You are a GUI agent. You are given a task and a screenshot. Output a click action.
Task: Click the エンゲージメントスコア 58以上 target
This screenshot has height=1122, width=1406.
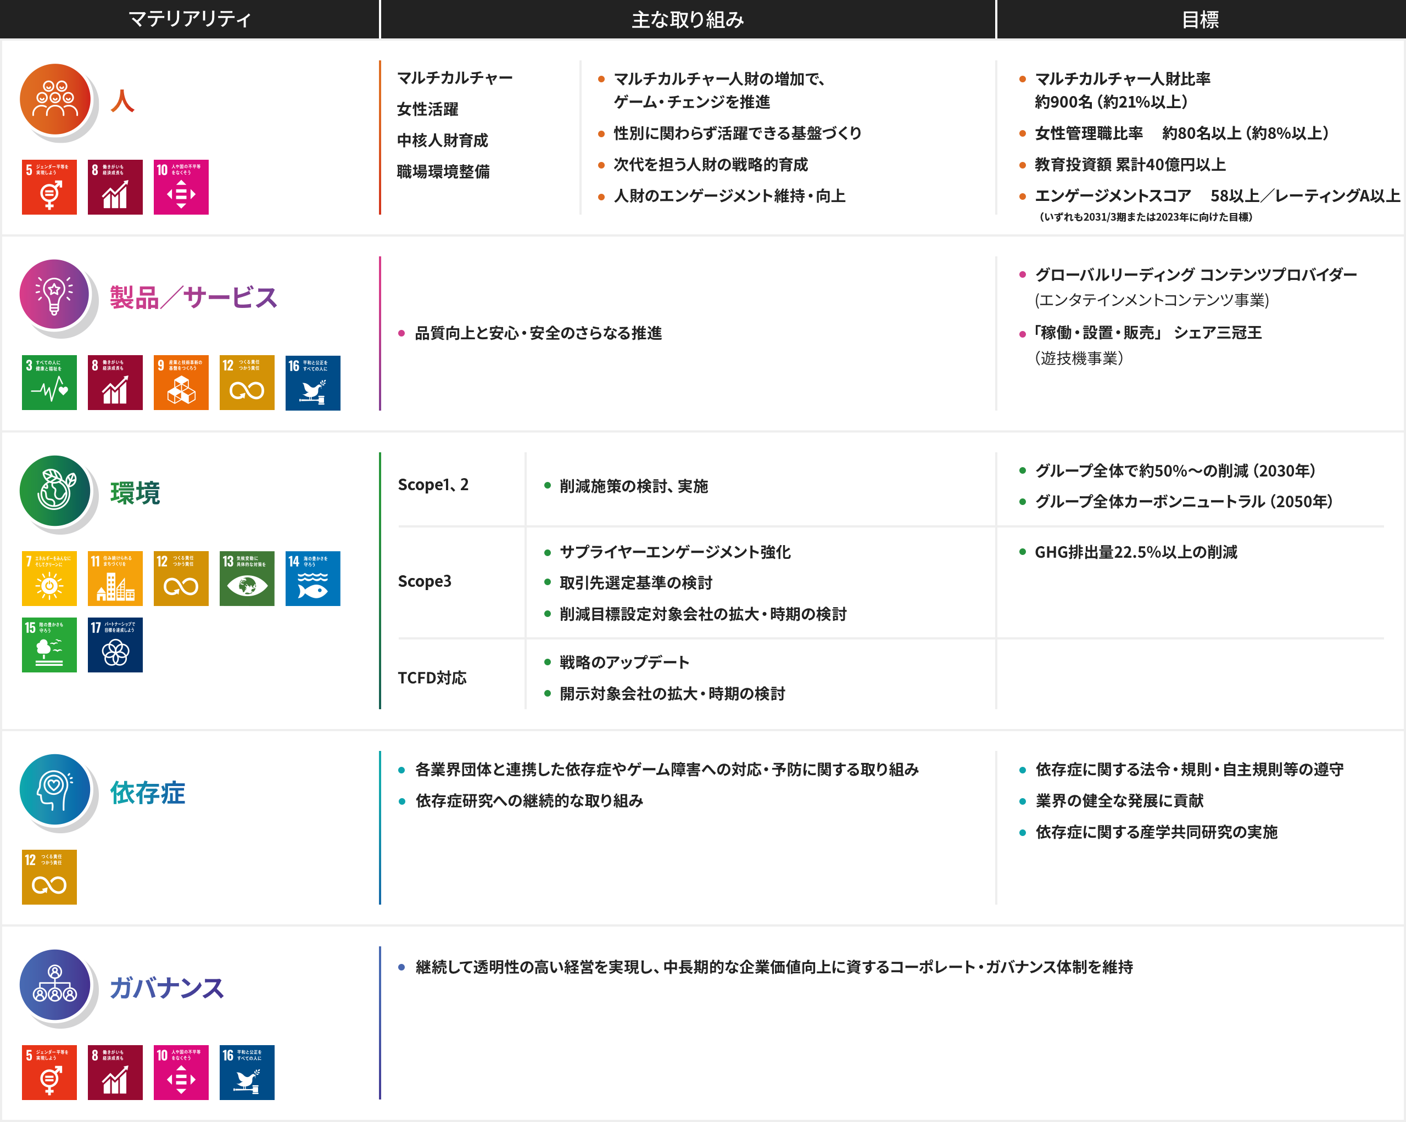coord(1218,195)
